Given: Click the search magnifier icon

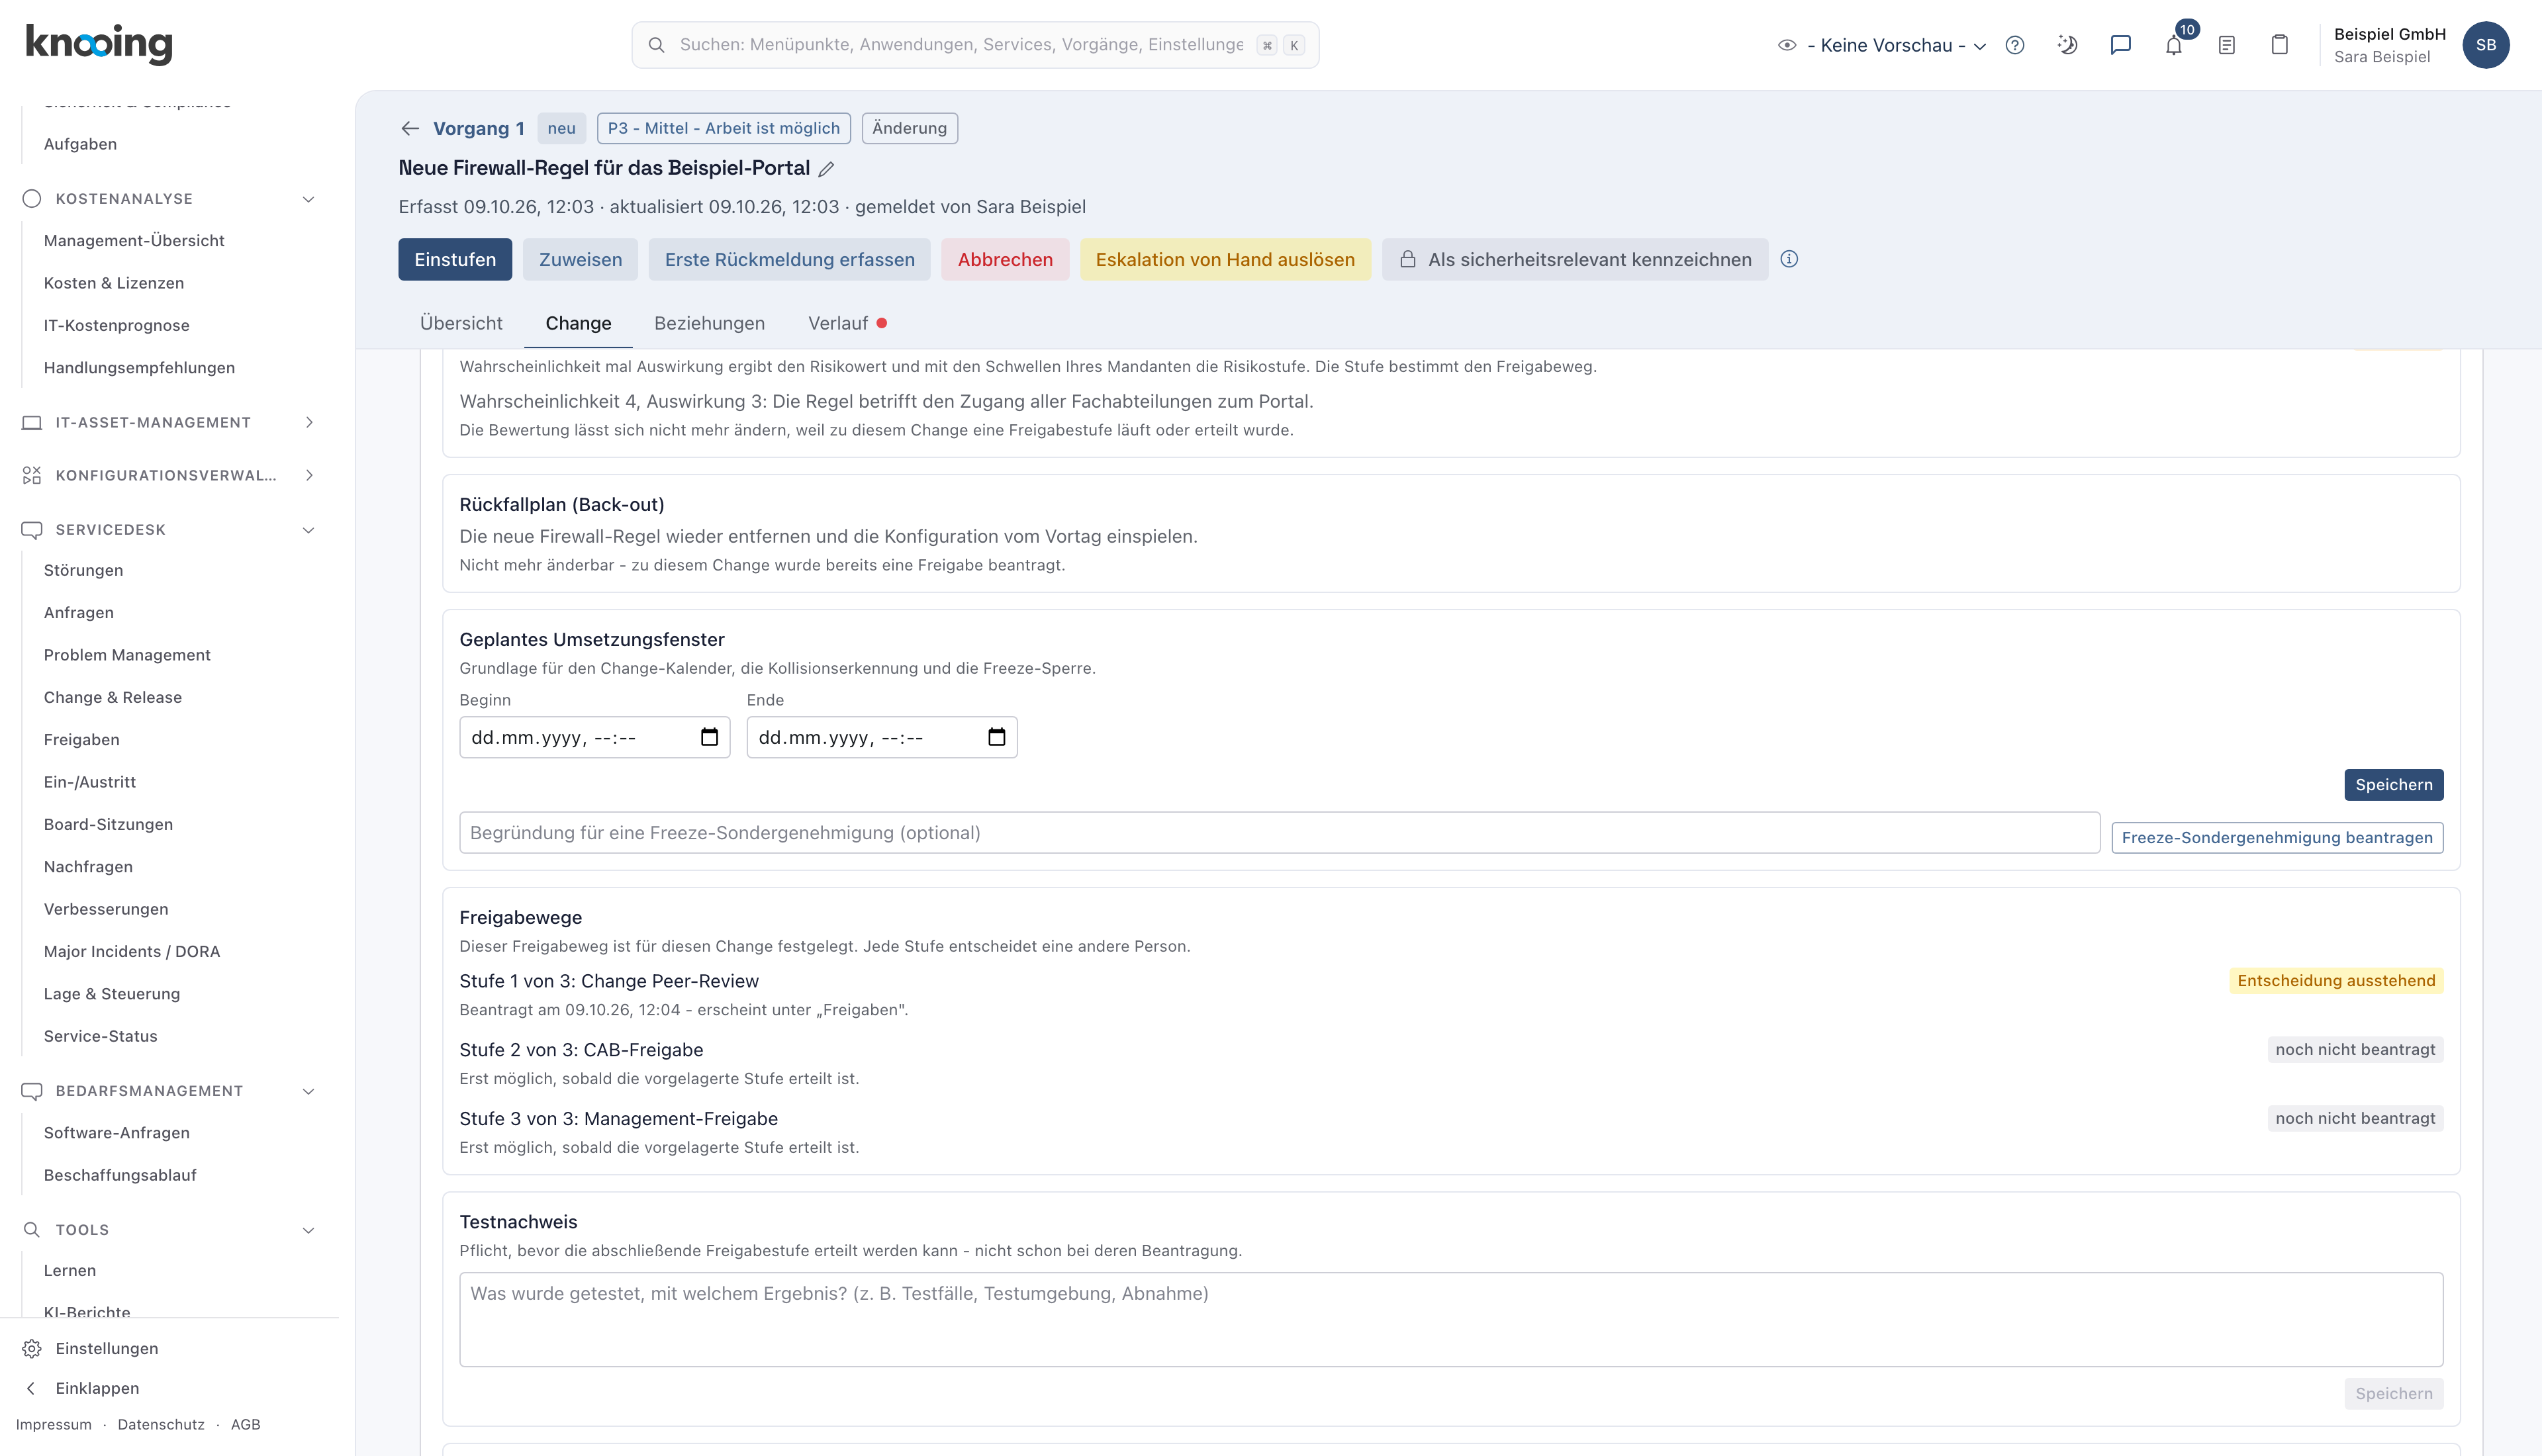Looking at the screenshot, I should [x=656, y=45].
